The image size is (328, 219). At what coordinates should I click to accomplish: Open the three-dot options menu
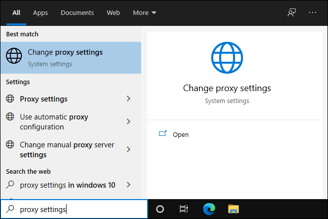click(313, 12)
